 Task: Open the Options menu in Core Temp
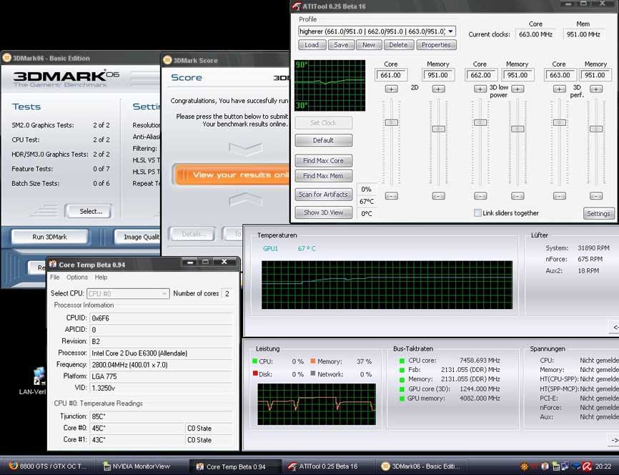click(77, 277)
